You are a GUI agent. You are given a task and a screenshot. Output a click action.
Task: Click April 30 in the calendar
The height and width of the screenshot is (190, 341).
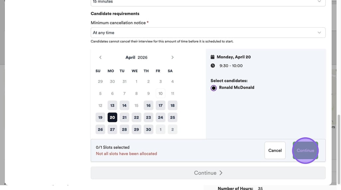click(148, 129)
